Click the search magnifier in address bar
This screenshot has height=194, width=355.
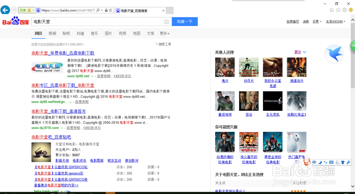(x=98, y=10)
